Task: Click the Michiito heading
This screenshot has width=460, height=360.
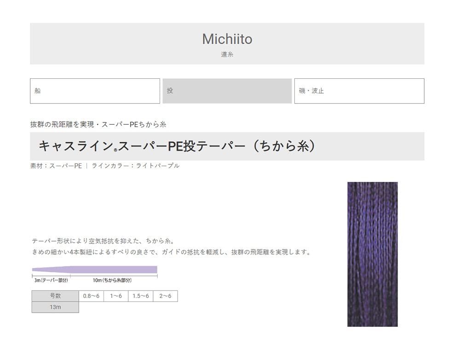Action: coord(227,39)
